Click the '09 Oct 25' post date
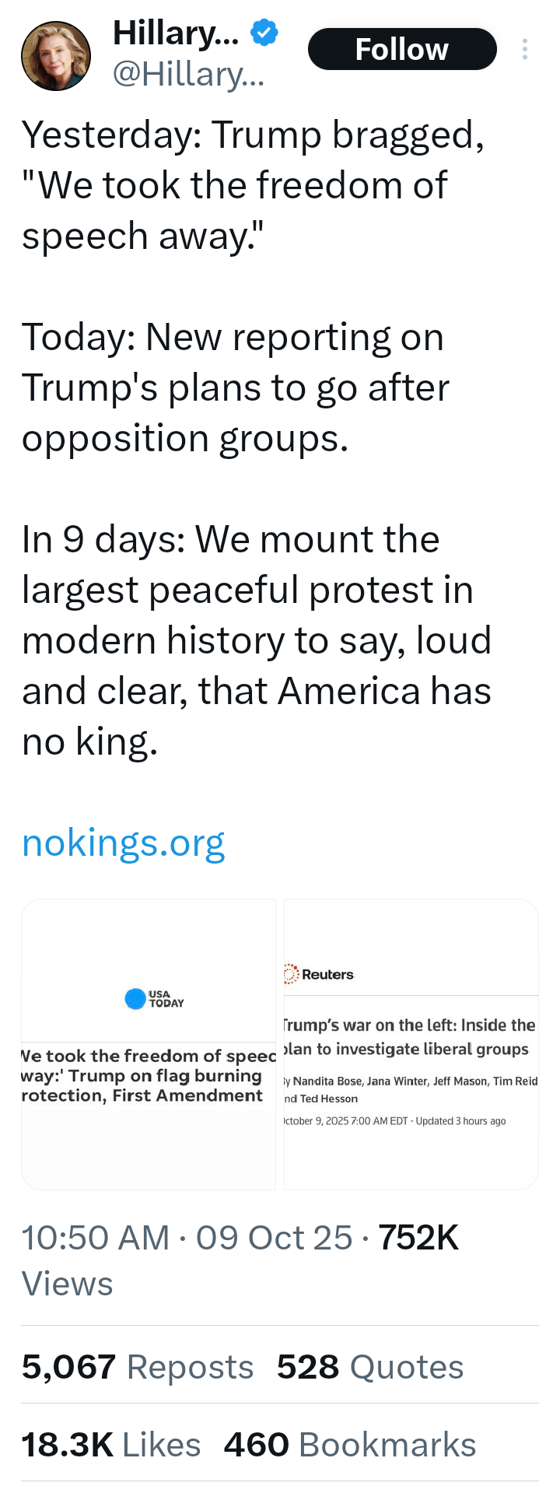 point(274,1238)
